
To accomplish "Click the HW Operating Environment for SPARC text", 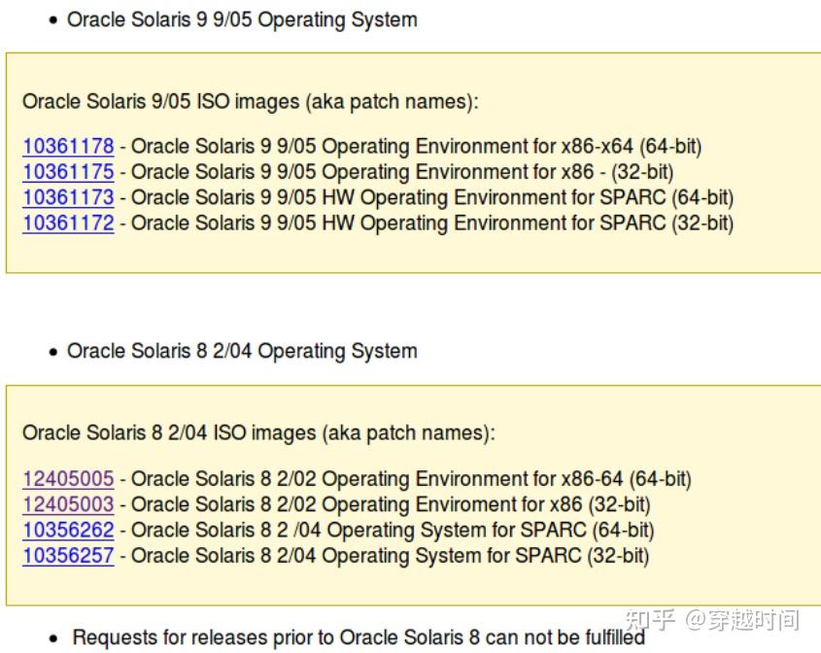I will pos(476,197).
